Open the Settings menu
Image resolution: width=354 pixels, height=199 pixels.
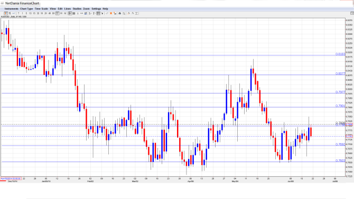pos(96,9)
